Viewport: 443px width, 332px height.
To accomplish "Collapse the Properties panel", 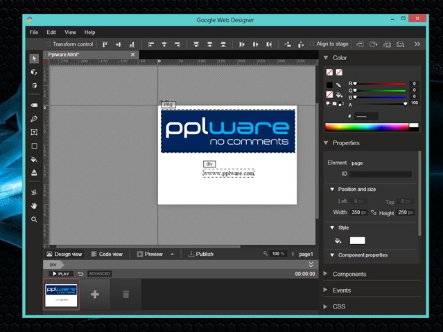I will coord(326,143).
